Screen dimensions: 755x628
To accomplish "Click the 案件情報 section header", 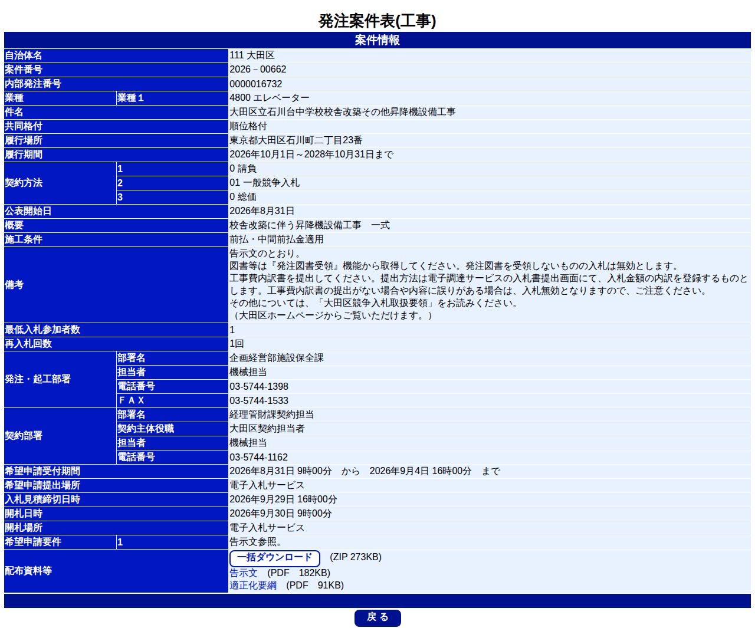I will pos(377,40).
